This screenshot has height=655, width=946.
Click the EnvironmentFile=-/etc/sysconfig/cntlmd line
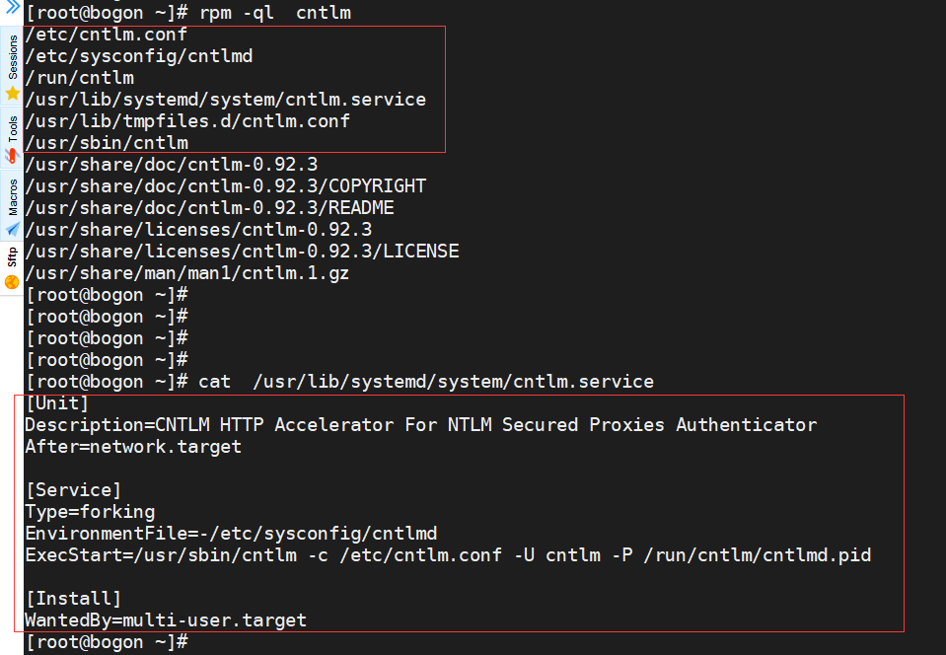(x=232, y=533)
